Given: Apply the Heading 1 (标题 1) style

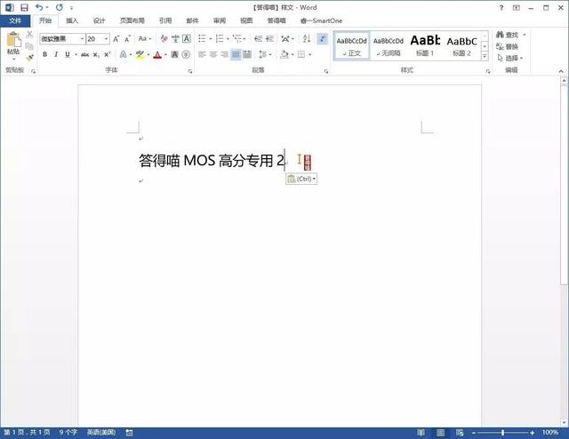Looking at the screenshot, I should 425,45.
